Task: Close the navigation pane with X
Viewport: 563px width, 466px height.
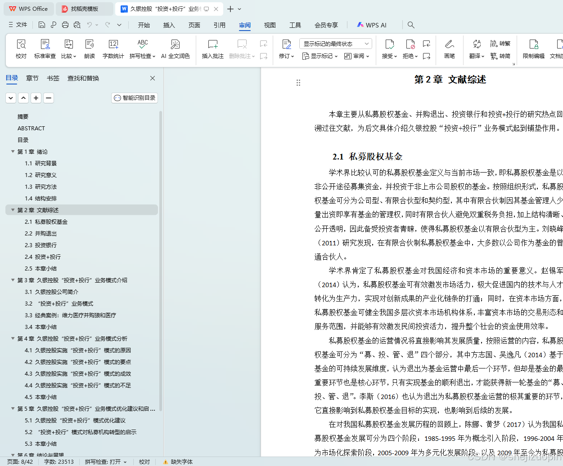Action: click(153, 78)
